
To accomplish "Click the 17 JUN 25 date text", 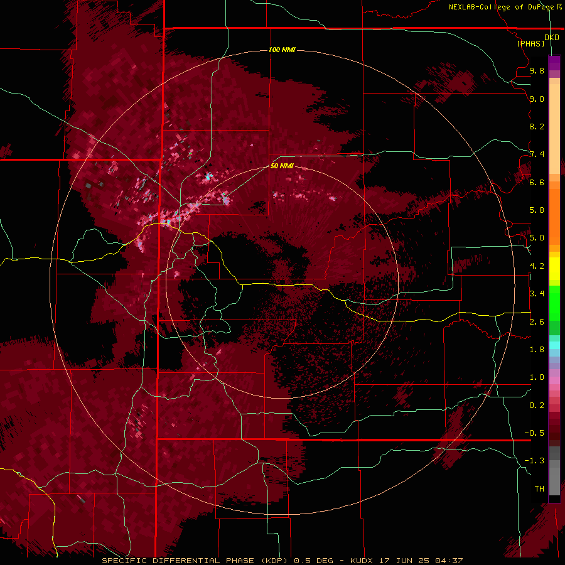I will [x=404, y=561].
